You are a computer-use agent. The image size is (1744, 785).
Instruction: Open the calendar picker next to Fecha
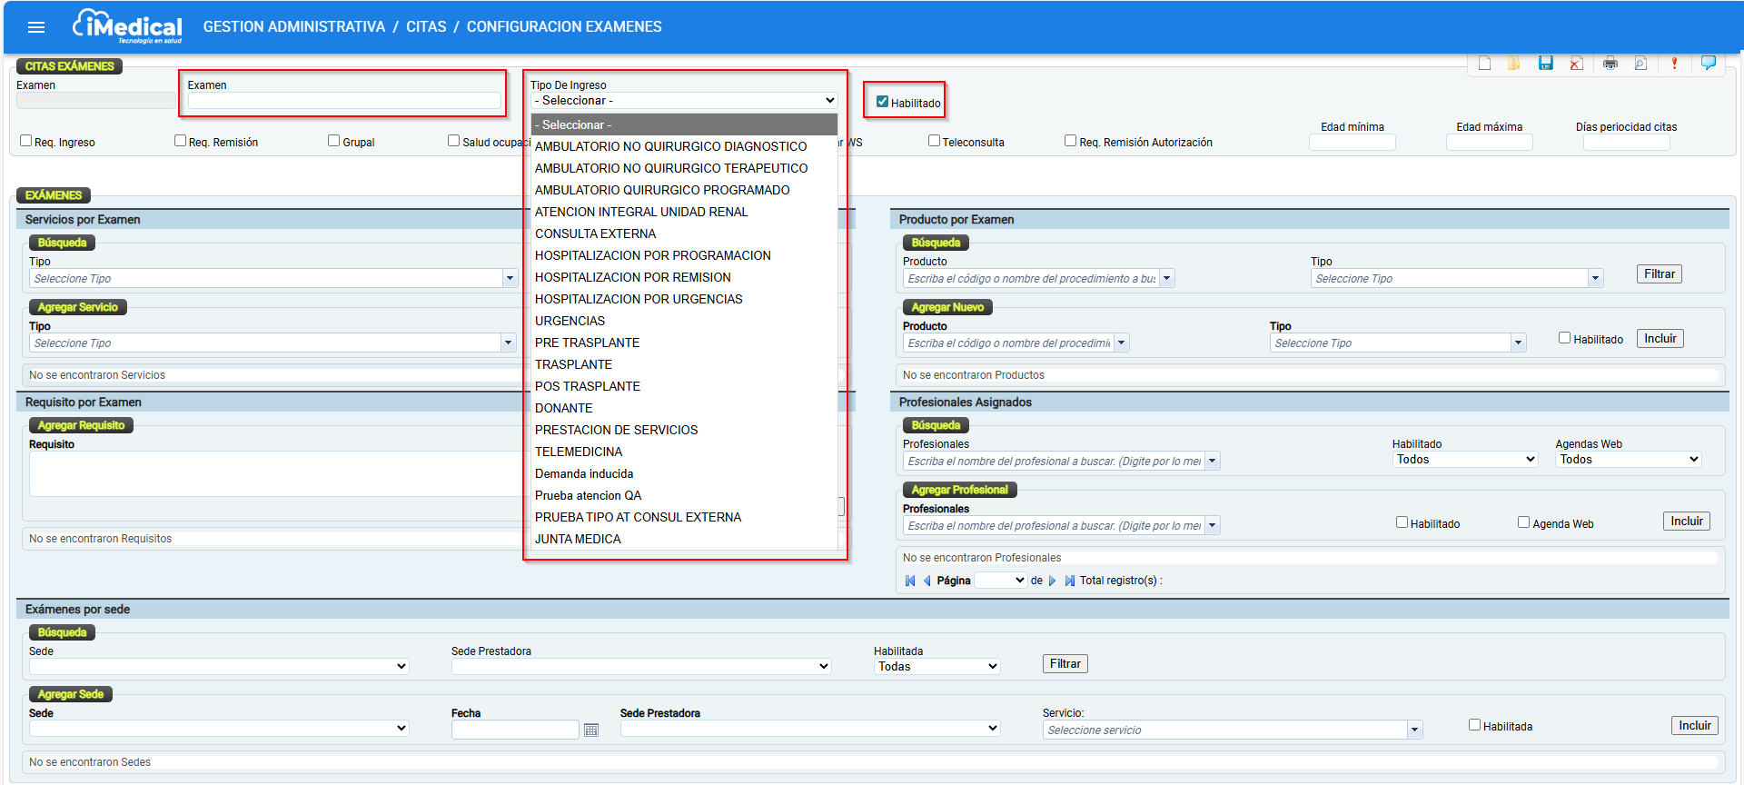click(x=591, y=730)
